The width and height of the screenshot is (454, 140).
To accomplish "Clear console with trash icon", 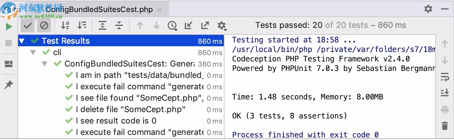I will (x=445, y=126).
